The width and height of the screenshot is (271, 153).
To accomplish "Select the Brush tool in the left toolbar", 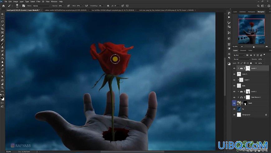I will [2, 44].
